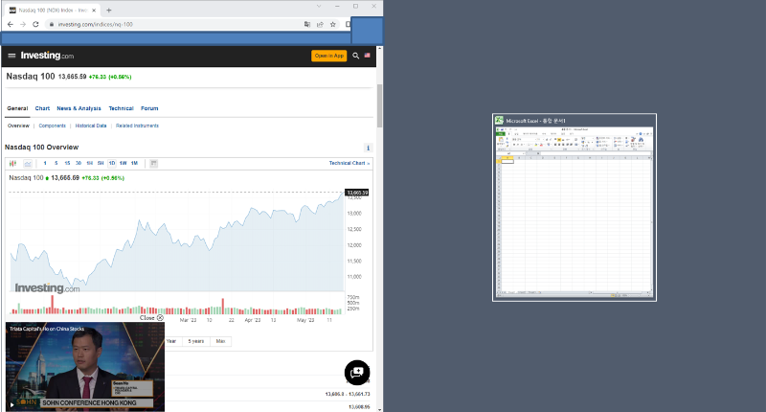Click the Investing.com logo
The width and height of the screenshot is (766, 412).
[47, 56]
